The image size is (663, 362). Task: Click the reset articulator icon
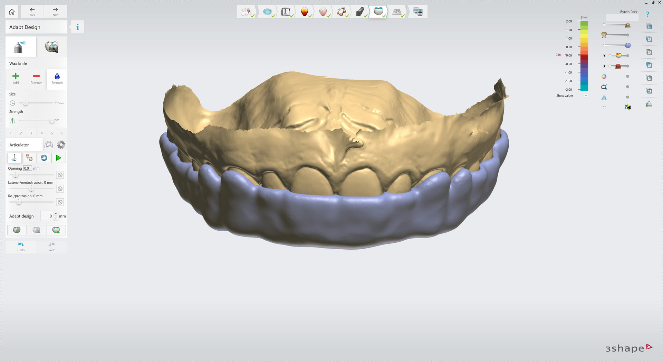(x=44, y=158)
